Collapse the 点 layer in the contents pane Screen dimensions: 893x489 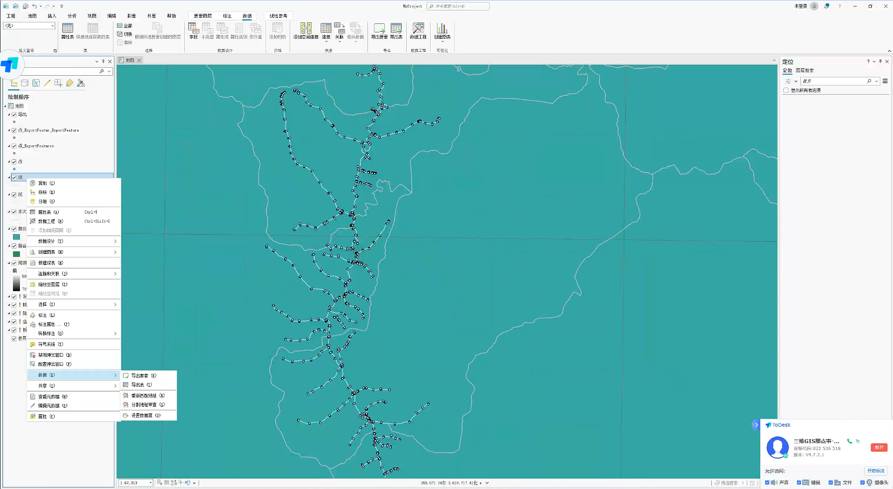click(9, 161)
